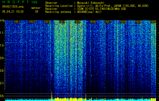Image resolution: width=159 pixels, height=101 pixels.
Task: Click the 0.8 frequency axis label
Action: tap(2, 71)
